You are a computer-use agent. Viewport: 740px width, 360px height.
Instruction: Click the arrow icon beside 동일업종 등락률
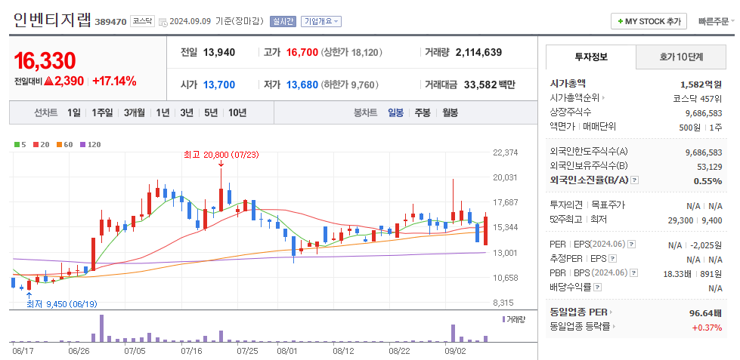click(613, 326)
